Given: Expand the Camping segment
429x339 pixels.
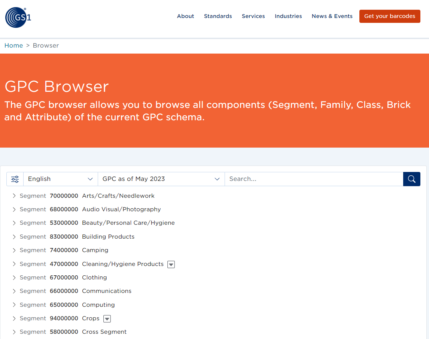Looking at the screenshot, I should (x=14, y=250).
